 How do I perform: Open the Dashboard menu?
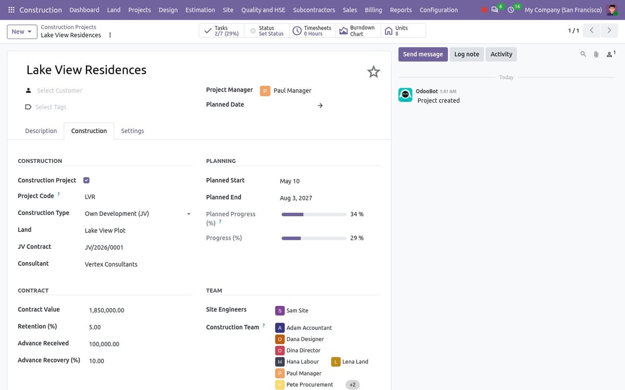tap(84, 10)
